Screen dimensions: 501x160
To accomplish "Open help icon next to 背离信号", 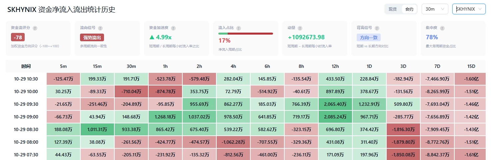I will [377, 28].
